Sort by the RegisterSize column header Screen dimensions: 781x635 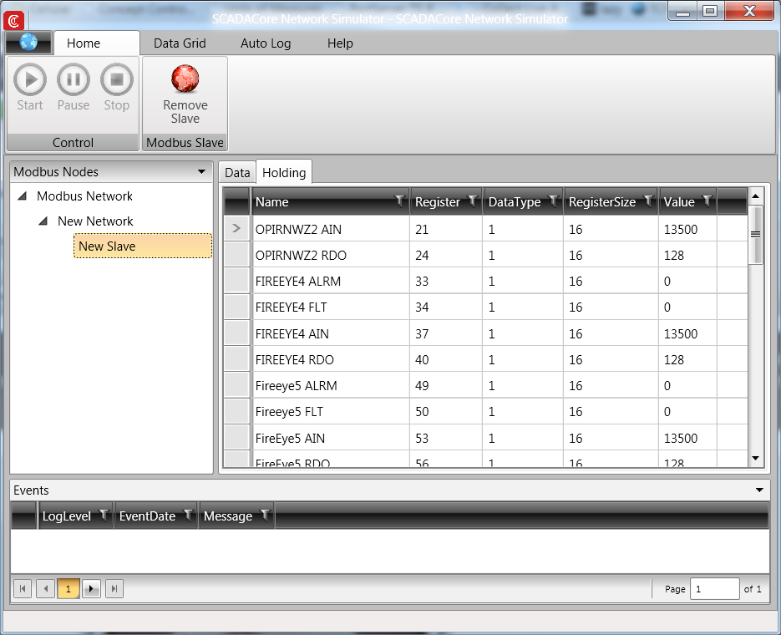(x=602, y=201)
